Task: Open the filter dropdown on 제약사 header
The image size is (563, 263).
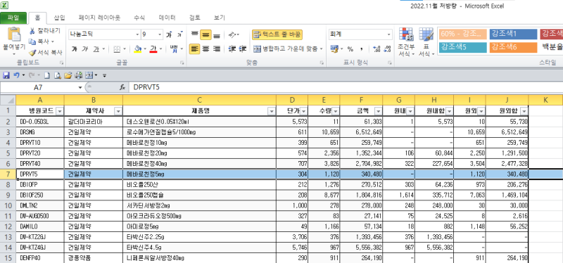Action: pyautogui.click(x=118, y=111)
